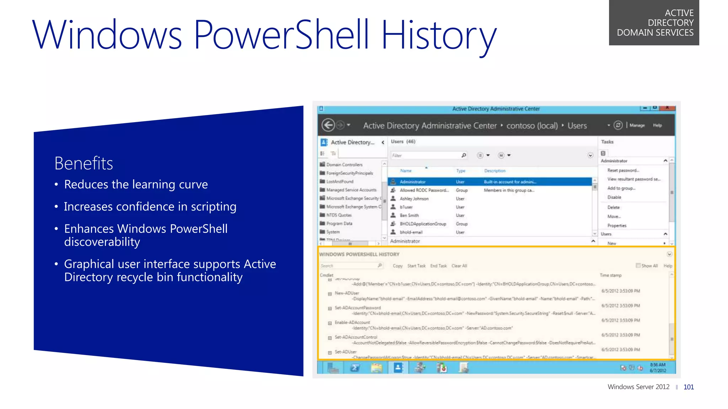The height and width of the screenshot is (409, 728).
Task: Click the Reset password task
Action: pyautogui.click(x=623, y=170)
